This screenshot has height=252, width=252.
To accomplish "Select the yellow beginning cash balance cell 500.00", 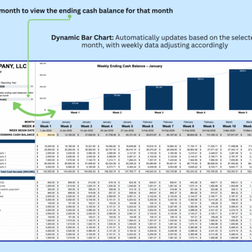I will tap(46, 135).
